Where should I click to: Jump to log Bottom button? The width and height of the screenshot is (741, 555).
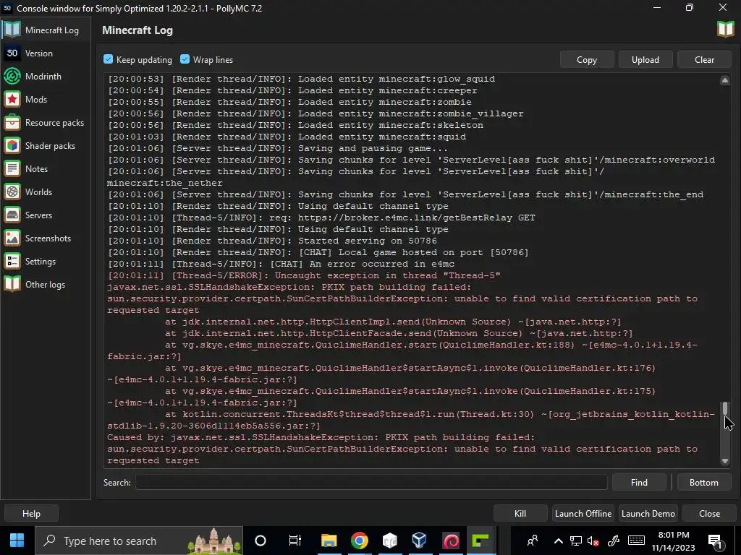point(703,482)
